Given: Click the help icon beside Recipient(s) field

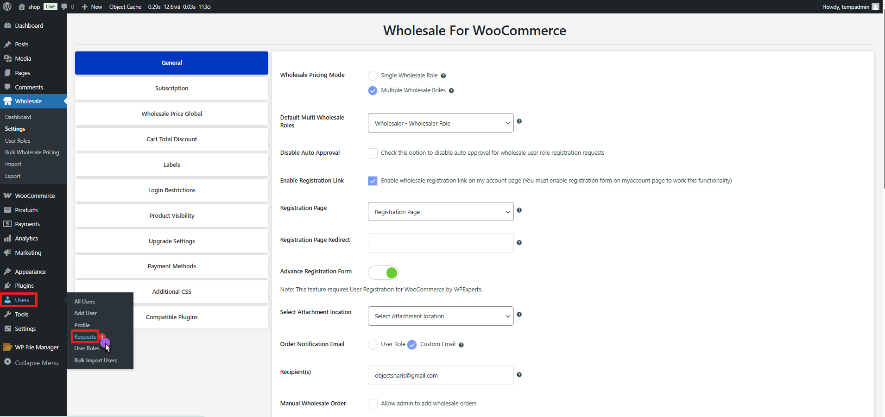Looking at the screenshot, I should coord(519,375).
